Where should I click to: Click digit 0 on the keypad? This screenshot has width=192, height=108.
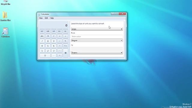45,55
